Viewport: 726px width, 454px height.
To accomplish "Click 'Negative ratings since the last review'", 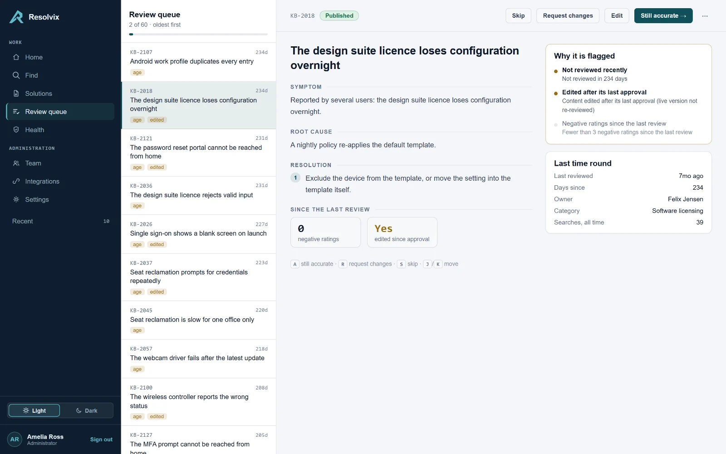I will point(614,123).
